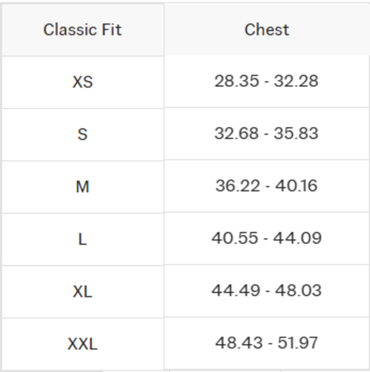Click the 32.28 chest maximum value
The height and width of the screenshot is (372, 370).
(296, 80)
